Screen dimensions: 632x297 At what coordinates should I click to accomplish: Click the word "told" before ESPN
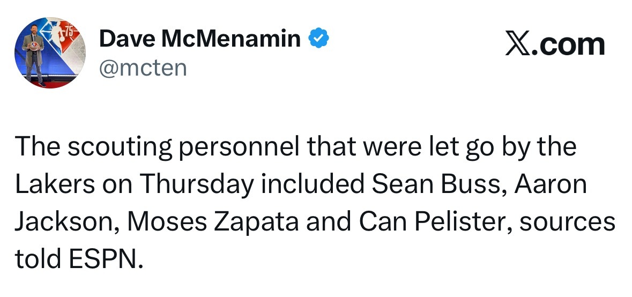(x=36, y=260)
